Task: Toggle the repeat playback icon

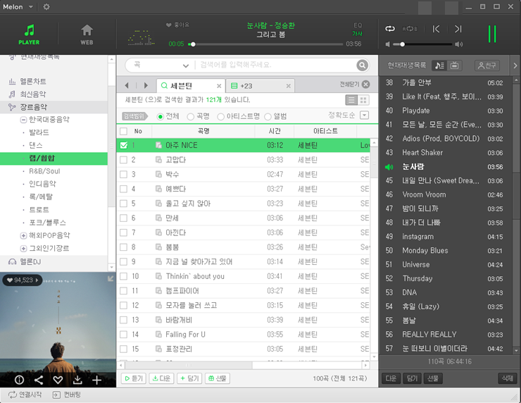Action: pos(390,29)
